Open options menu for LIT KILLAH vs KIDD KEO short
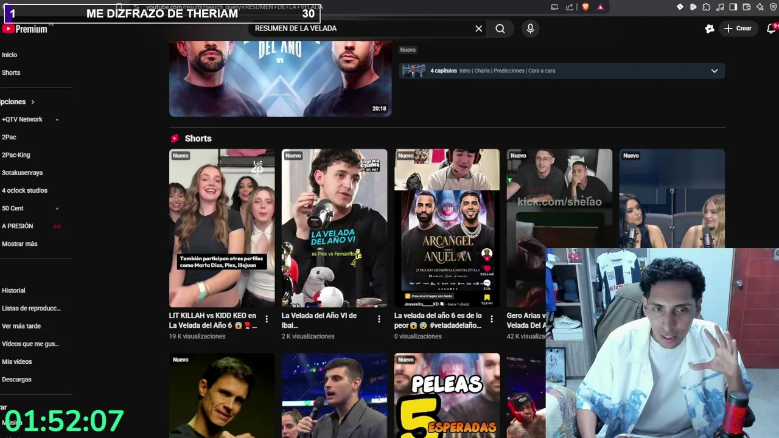This screenshot has height=438, width=779. (x=266, y=319)
